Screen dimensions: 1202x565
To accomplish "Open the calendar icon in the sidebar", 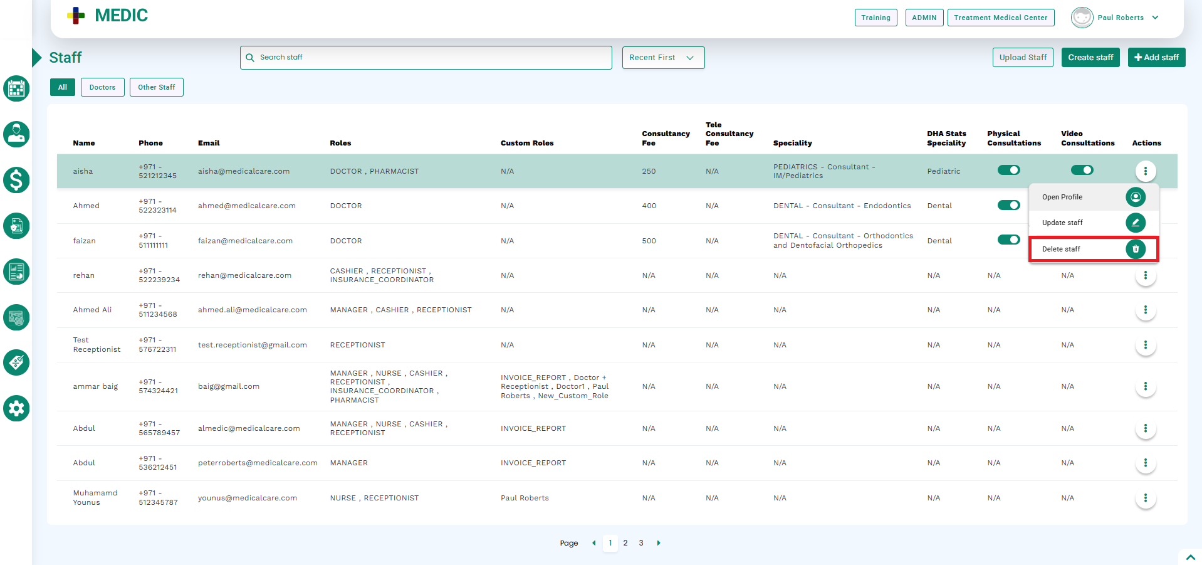I will (x=16, y=88).
